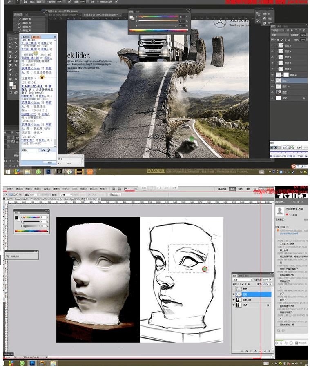Hide 背景 layer in upper Layers panel

click(x=272, y=98)
